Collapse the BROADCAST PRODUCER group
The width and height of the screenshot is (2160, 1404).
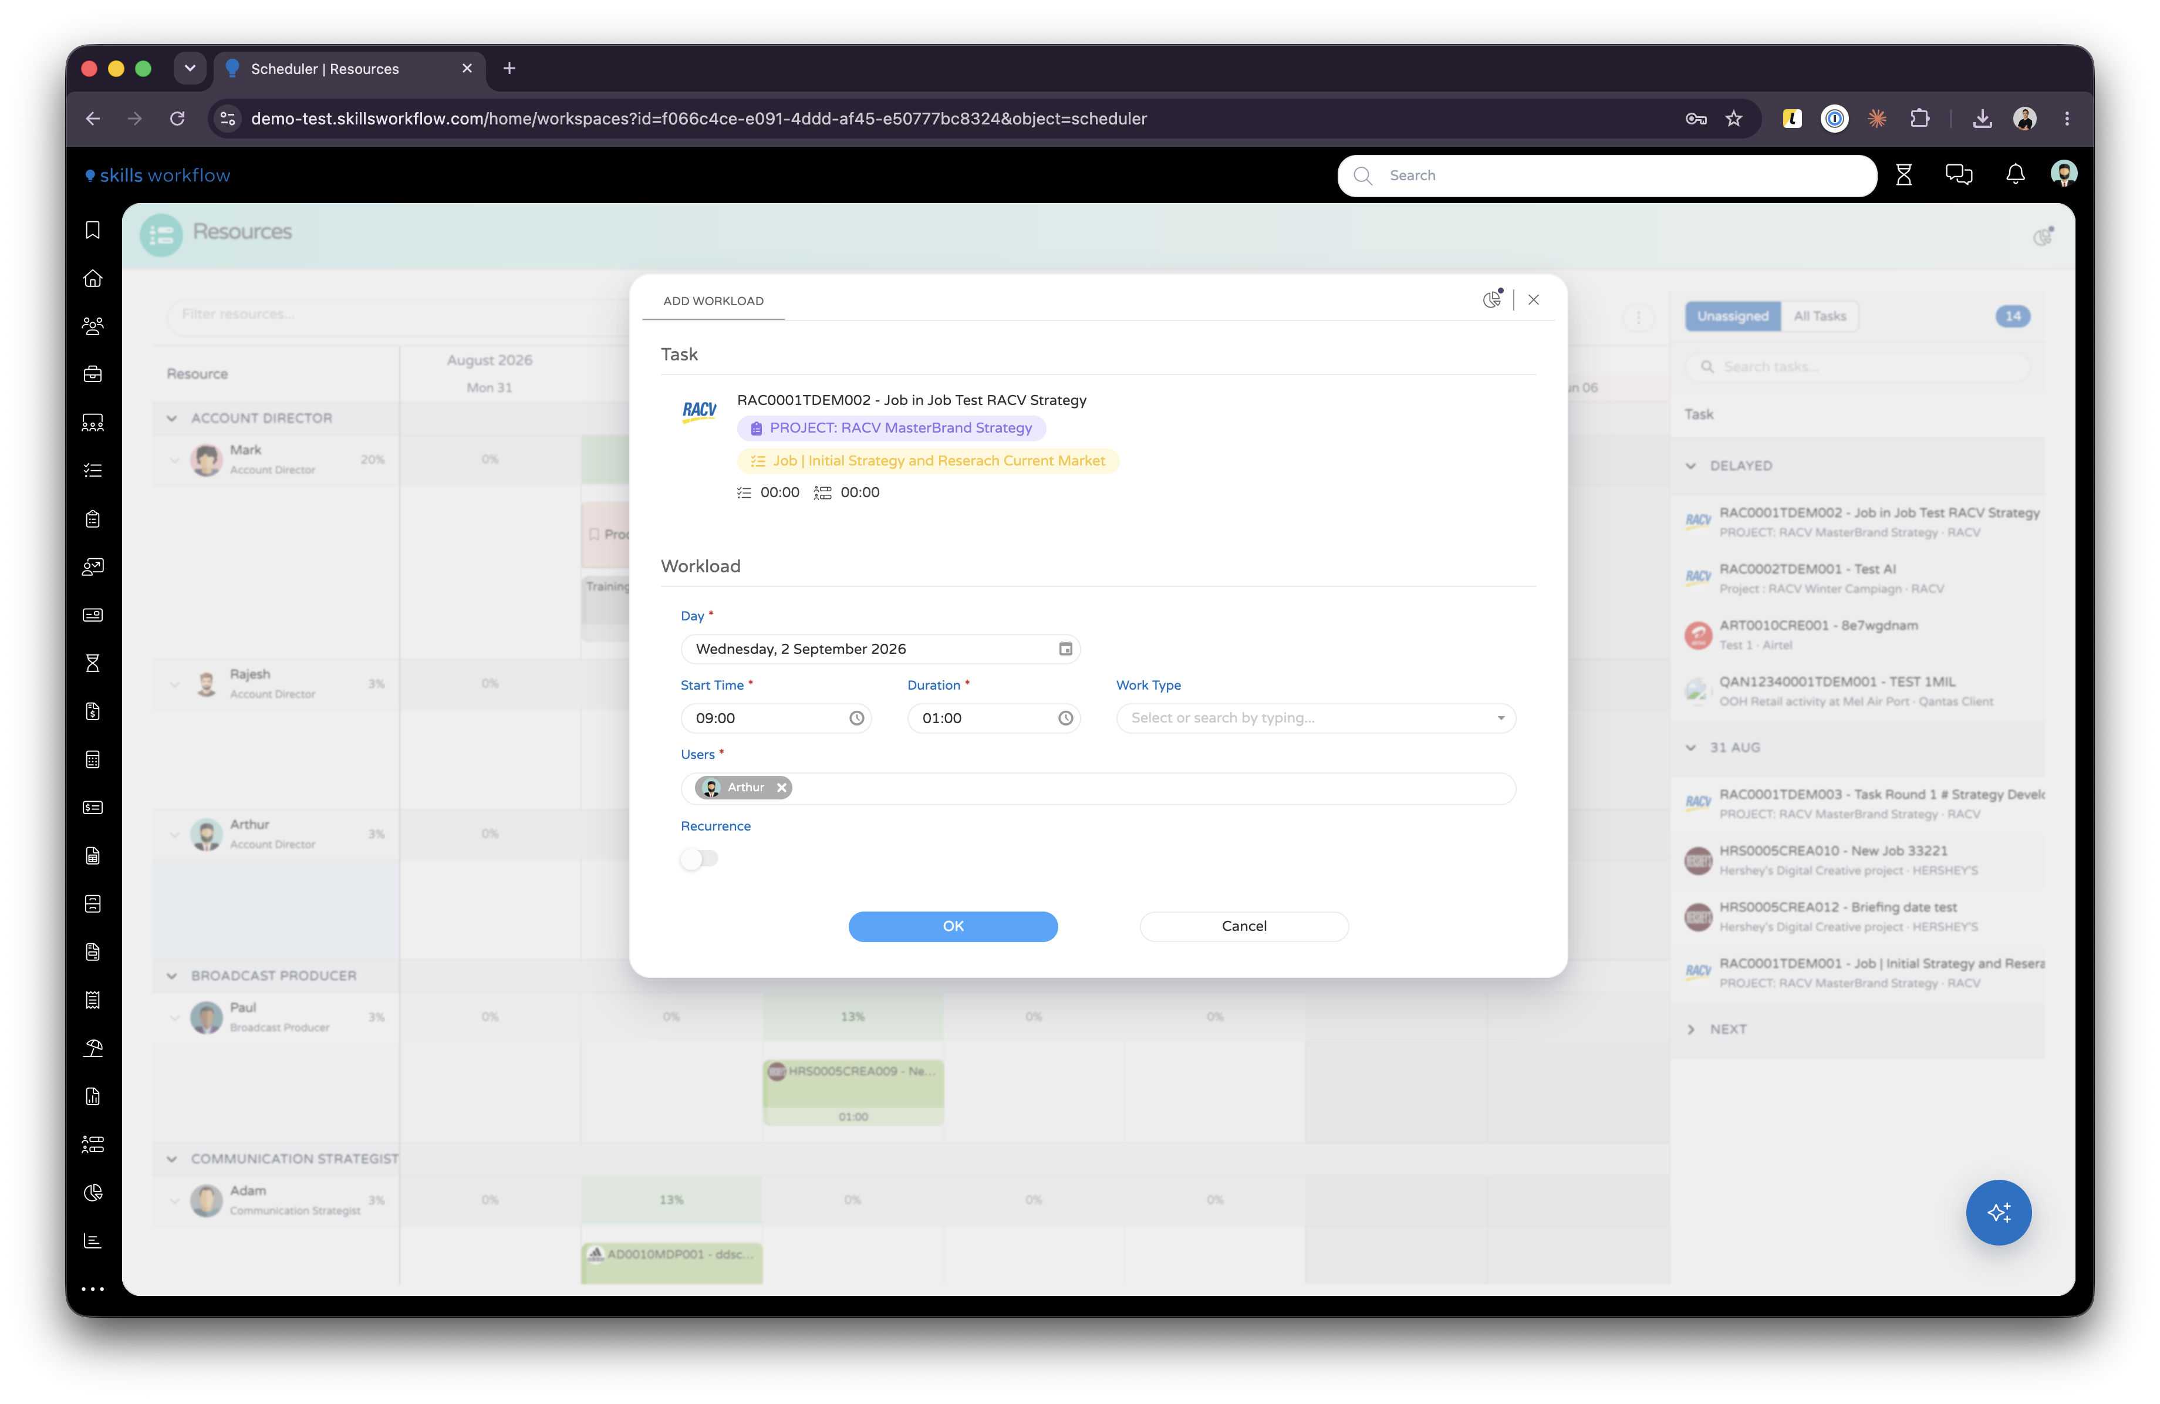click(x=171, y=976)
